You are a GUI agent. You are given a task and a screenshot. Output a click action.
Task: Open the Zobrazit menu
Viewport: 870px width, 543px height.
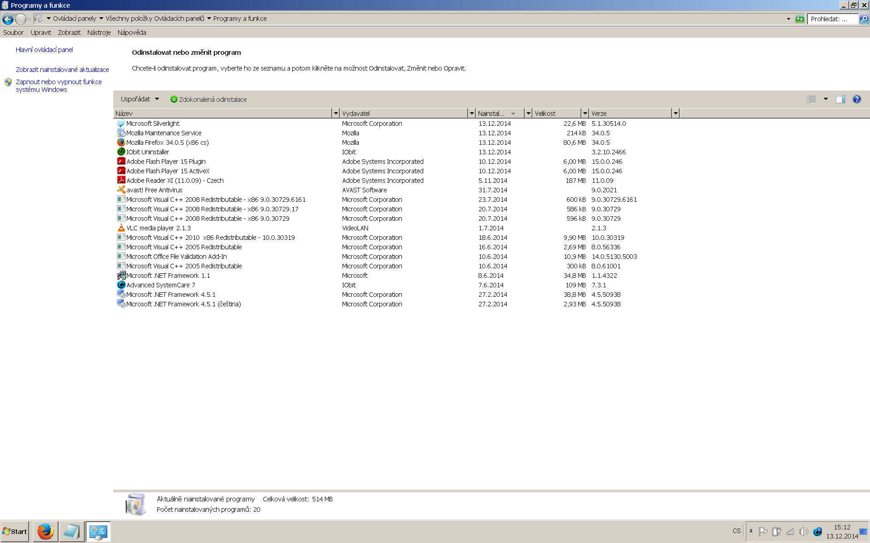click(x=69, y=33)
